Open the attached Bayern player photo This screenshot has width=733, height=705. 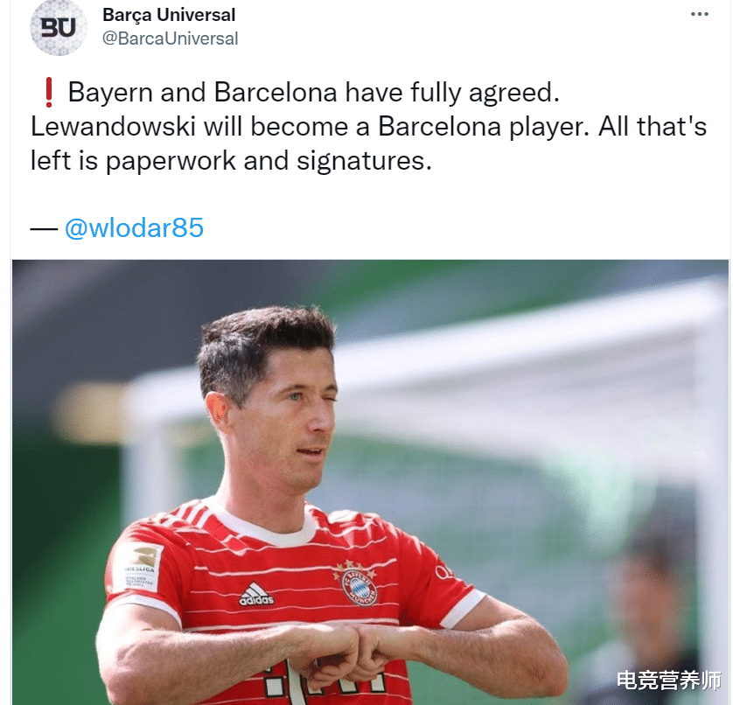coord(370,482)
